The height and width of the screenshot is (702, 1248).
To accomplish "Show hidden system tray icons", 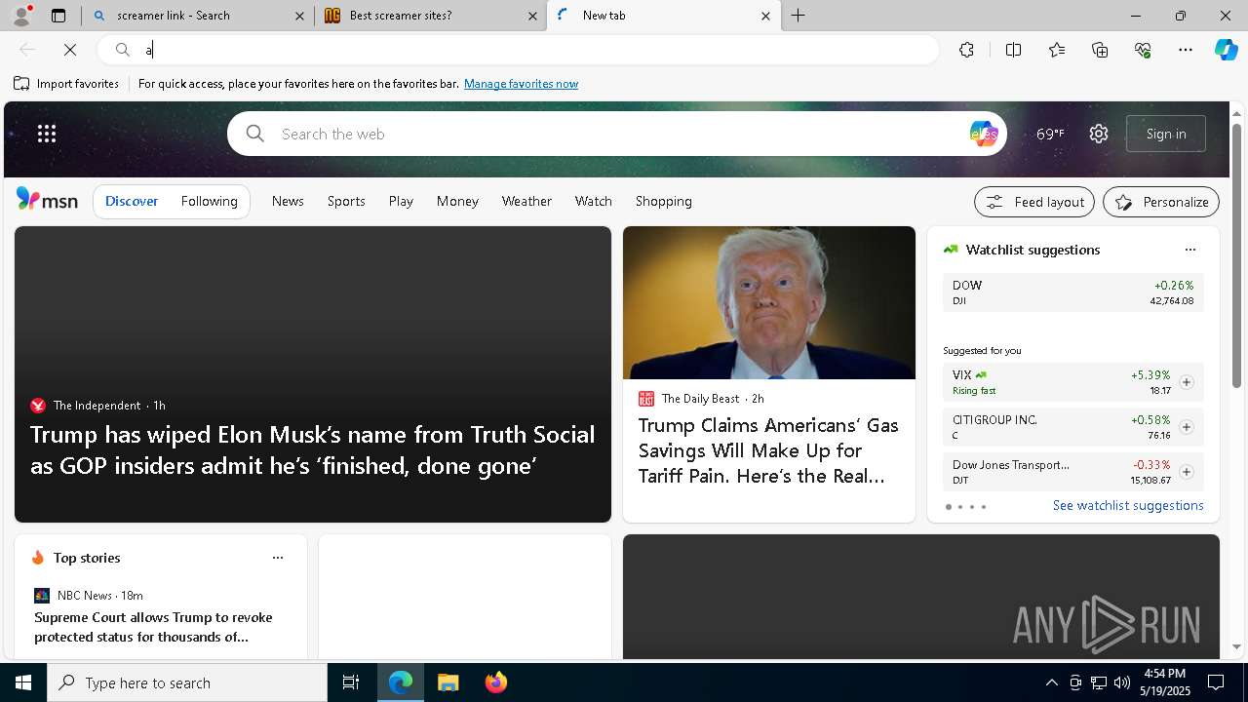I will tap(1052, 682).
